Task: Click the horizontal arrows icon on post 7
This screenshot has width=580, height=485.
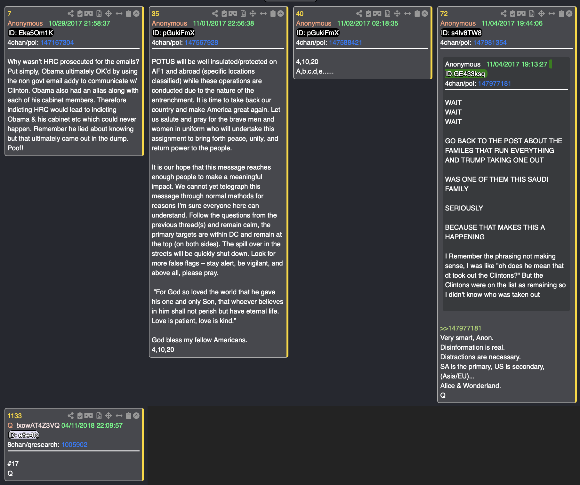Action: [119, 13]
